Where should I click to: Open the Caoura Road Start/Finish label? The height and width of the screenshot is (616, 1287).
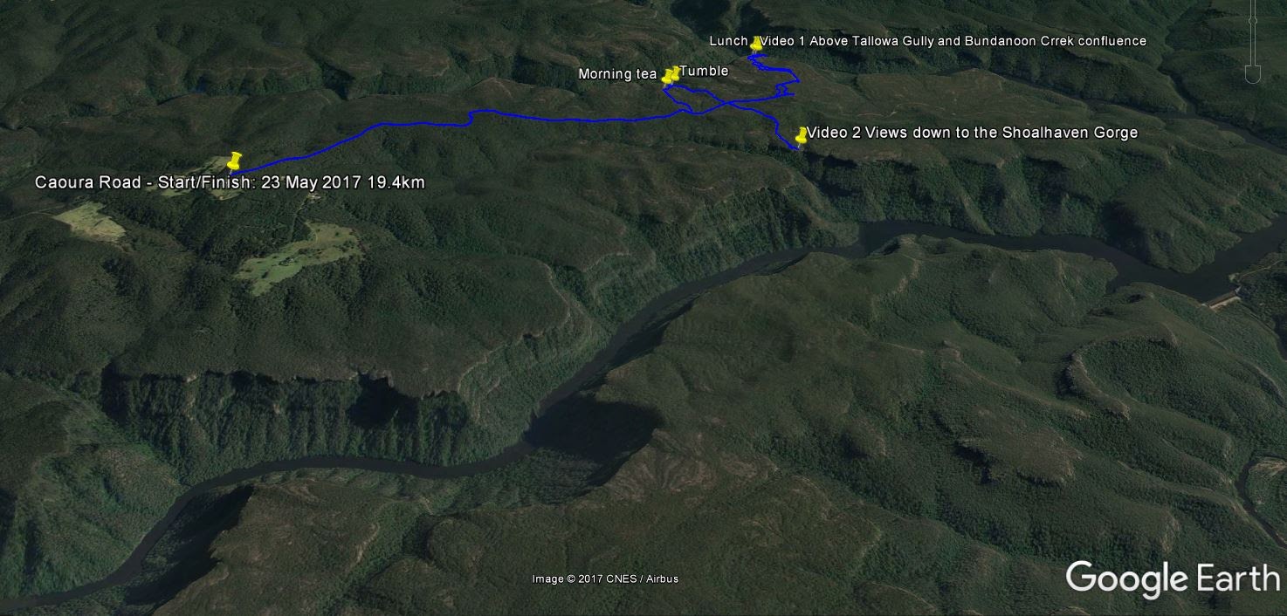[230, 182]
